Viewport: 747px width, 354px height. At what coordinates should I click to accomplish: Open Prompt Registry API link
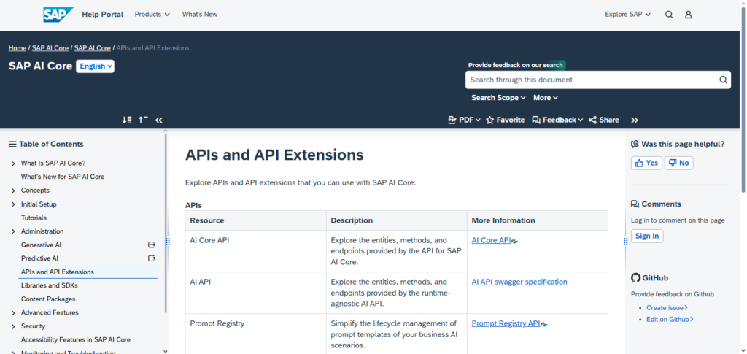tap(506, 323)
